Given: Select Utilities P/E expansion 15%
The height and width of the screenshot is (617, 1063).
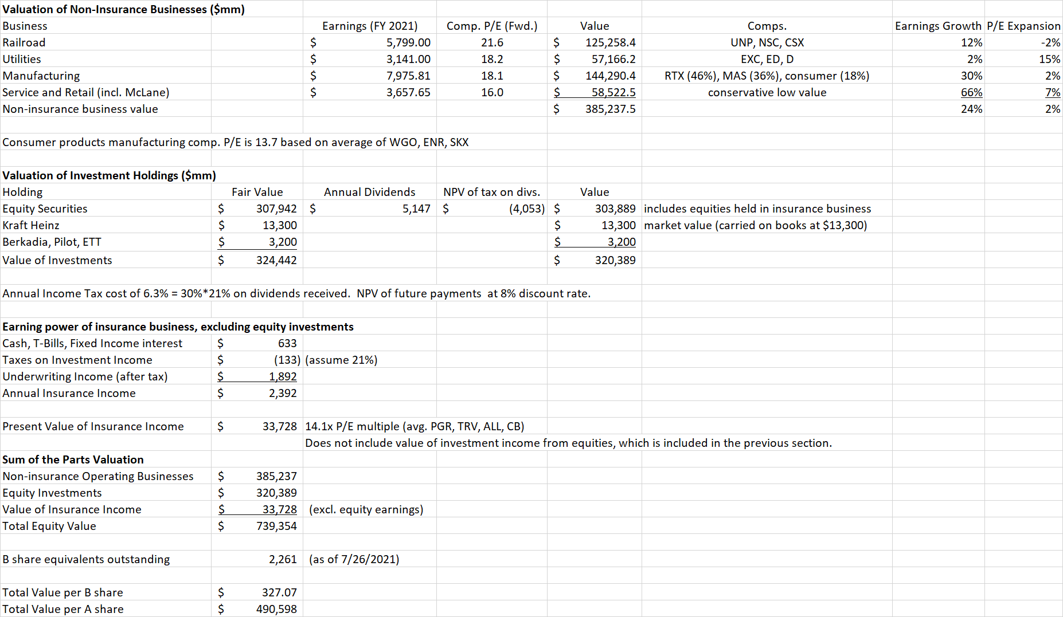Looking at the screenshot, I should 1050,59.
